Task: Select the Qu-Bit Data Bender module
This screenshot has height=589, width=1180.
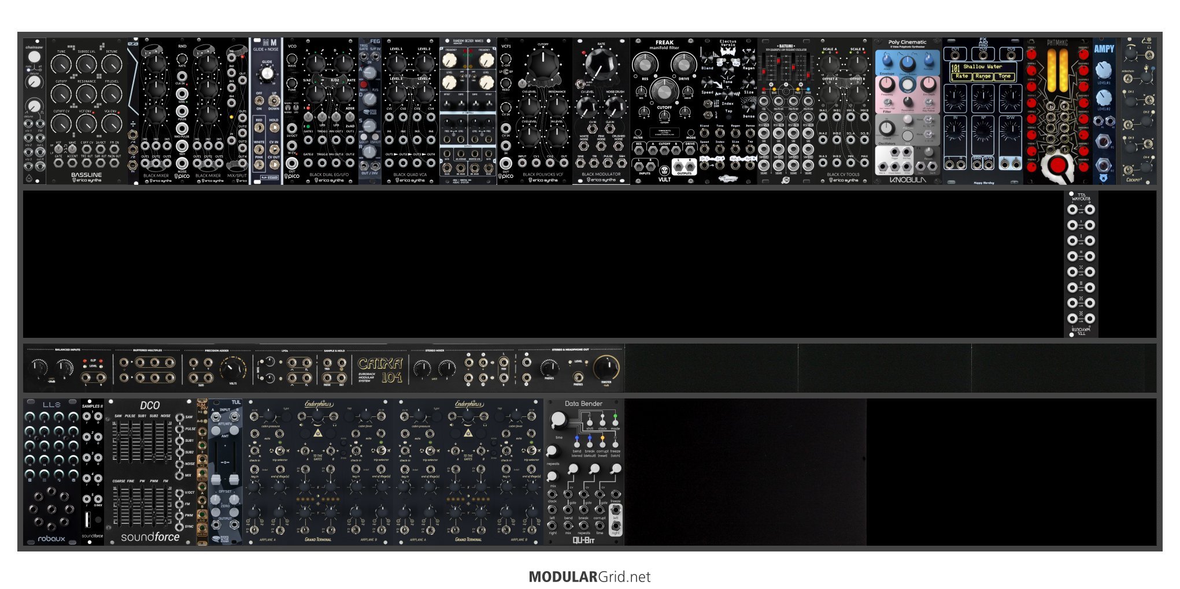Action: click(x=584, y=472)
